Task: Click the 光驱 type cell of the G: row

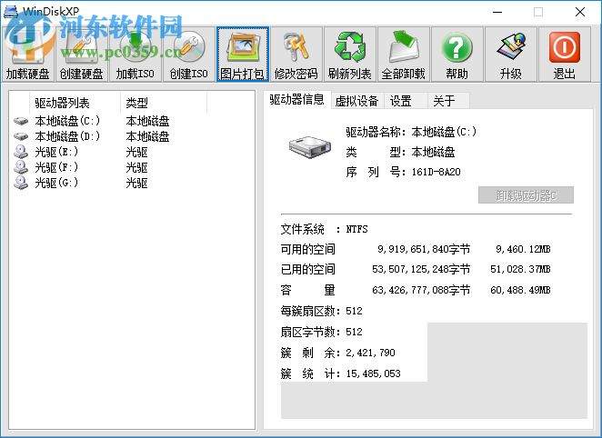Action: click(136, 183)
